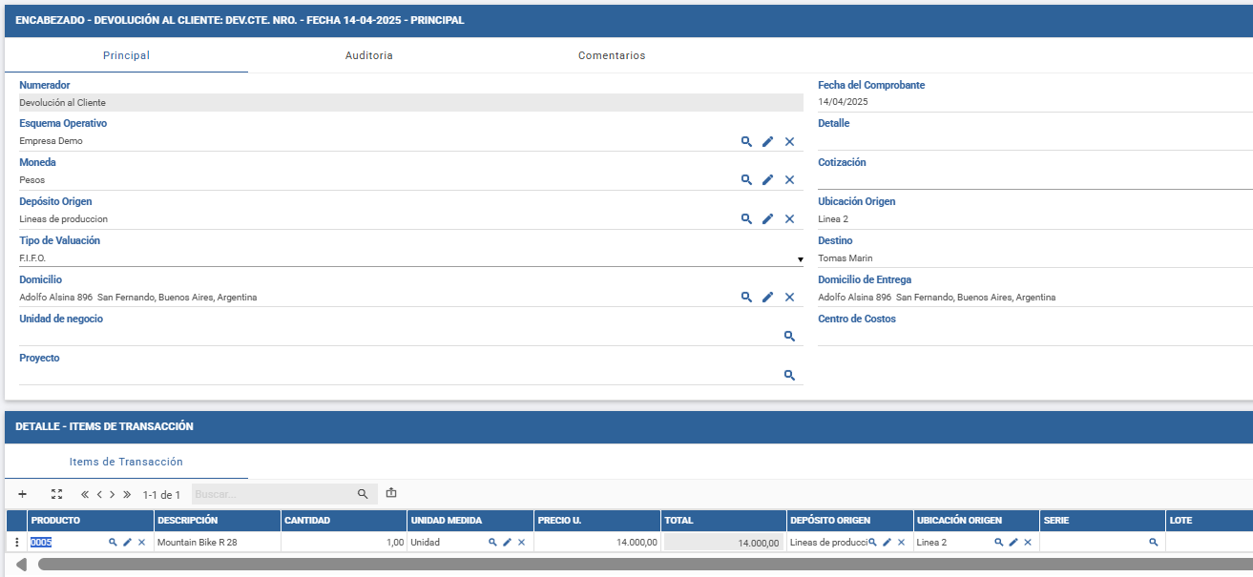Focus the Buscar search field
This screenshot has height=577, width=1253.
(x=272, y=494)
